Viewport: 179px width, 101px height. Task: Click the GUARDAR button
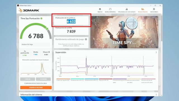point(43,79)
